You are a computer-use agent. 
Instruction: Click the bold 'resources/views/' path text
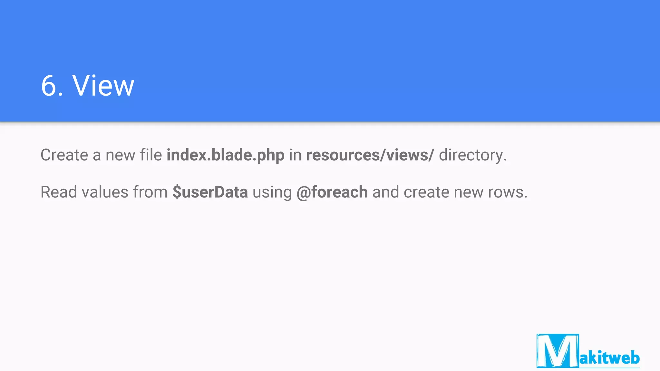370,155
